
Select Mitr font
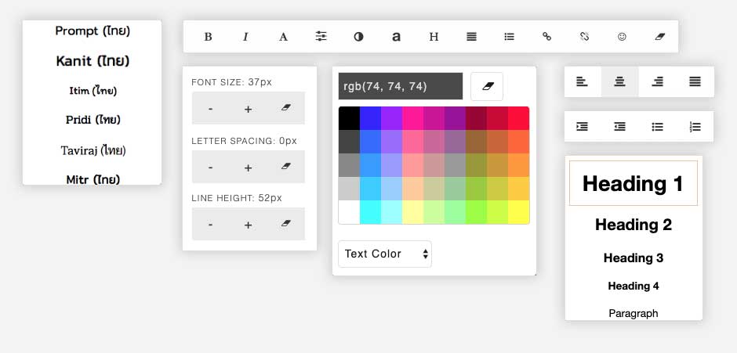[93, 178]
